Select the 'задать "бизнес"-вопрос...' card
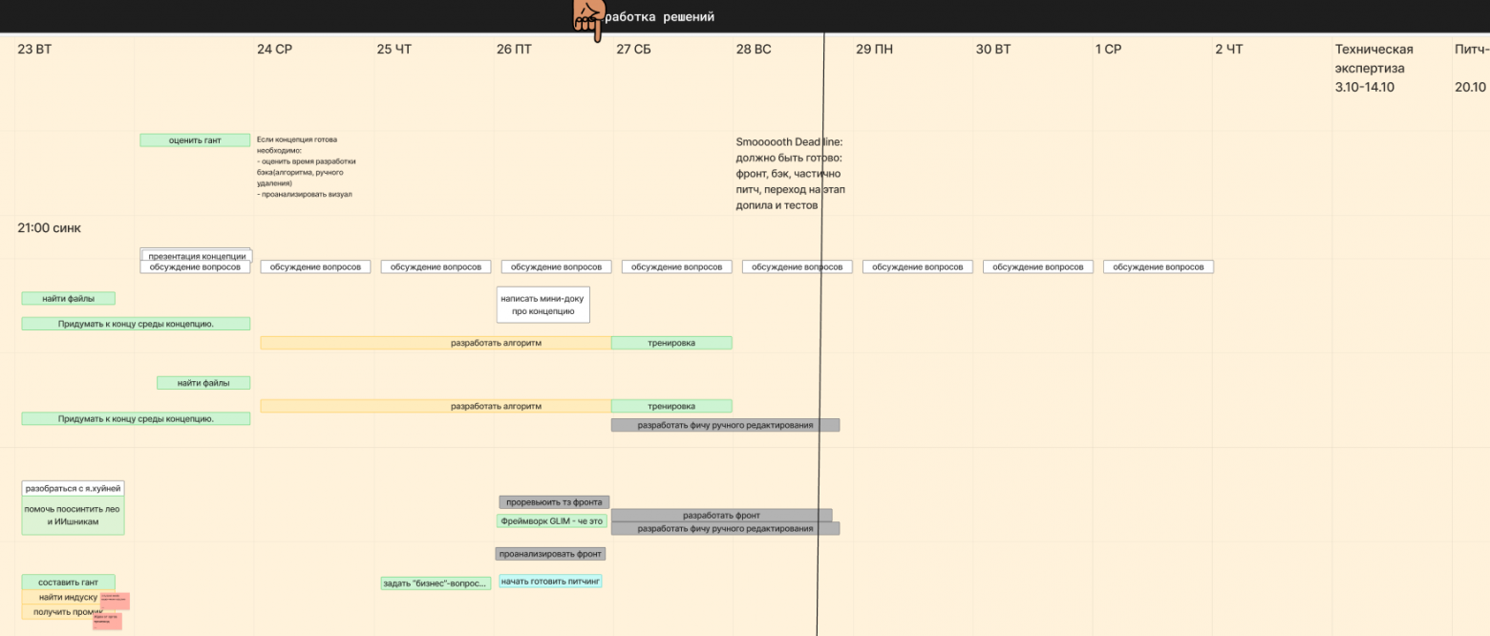 436,583
